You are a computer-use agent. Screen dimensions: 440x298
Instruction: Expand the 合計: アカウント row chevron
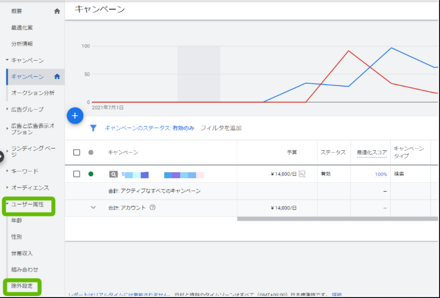[x=93, y=208]
